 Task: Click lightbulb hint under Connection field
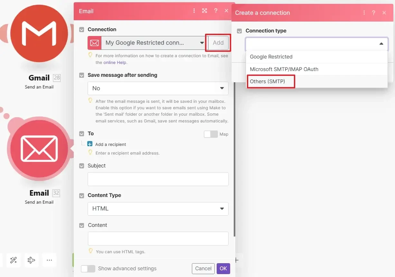click(90, 55)
